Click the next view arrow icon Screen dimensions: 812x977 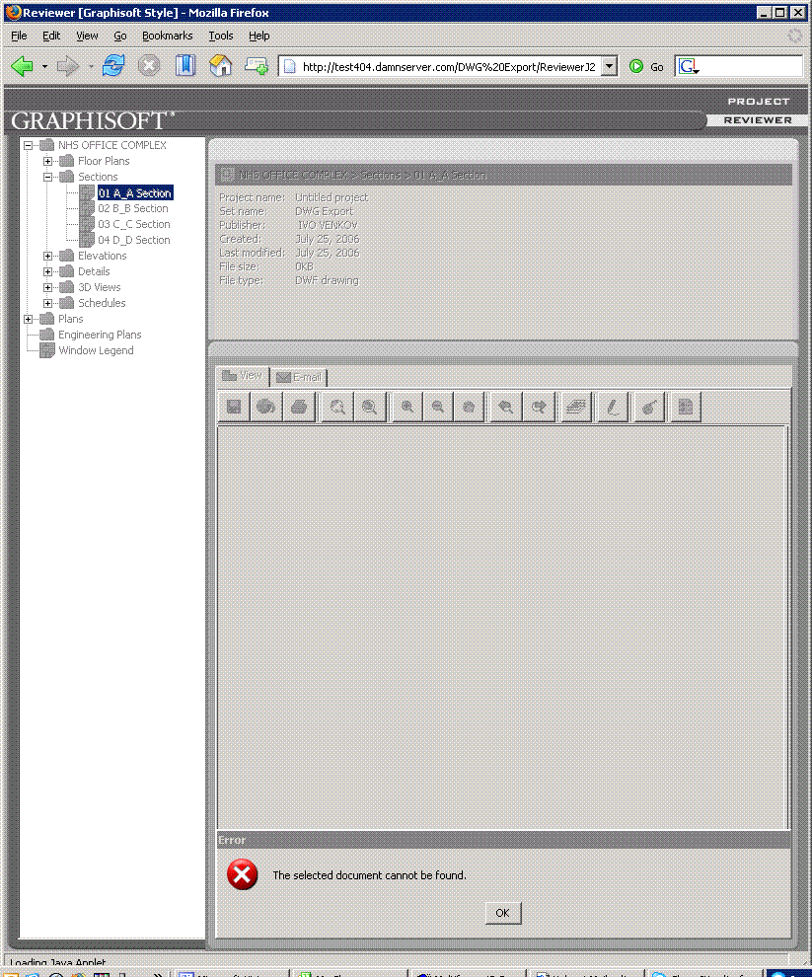click(539, 407)
